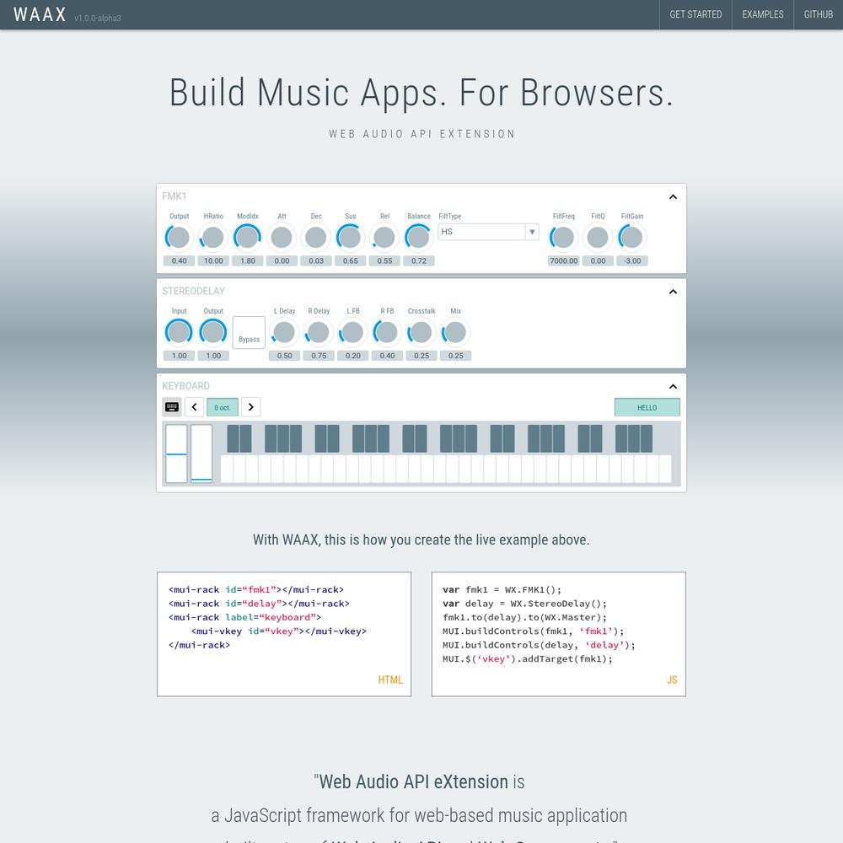Click the FiltFreq knob
Viewport: 843px width, 843px height.
point(563,237)
